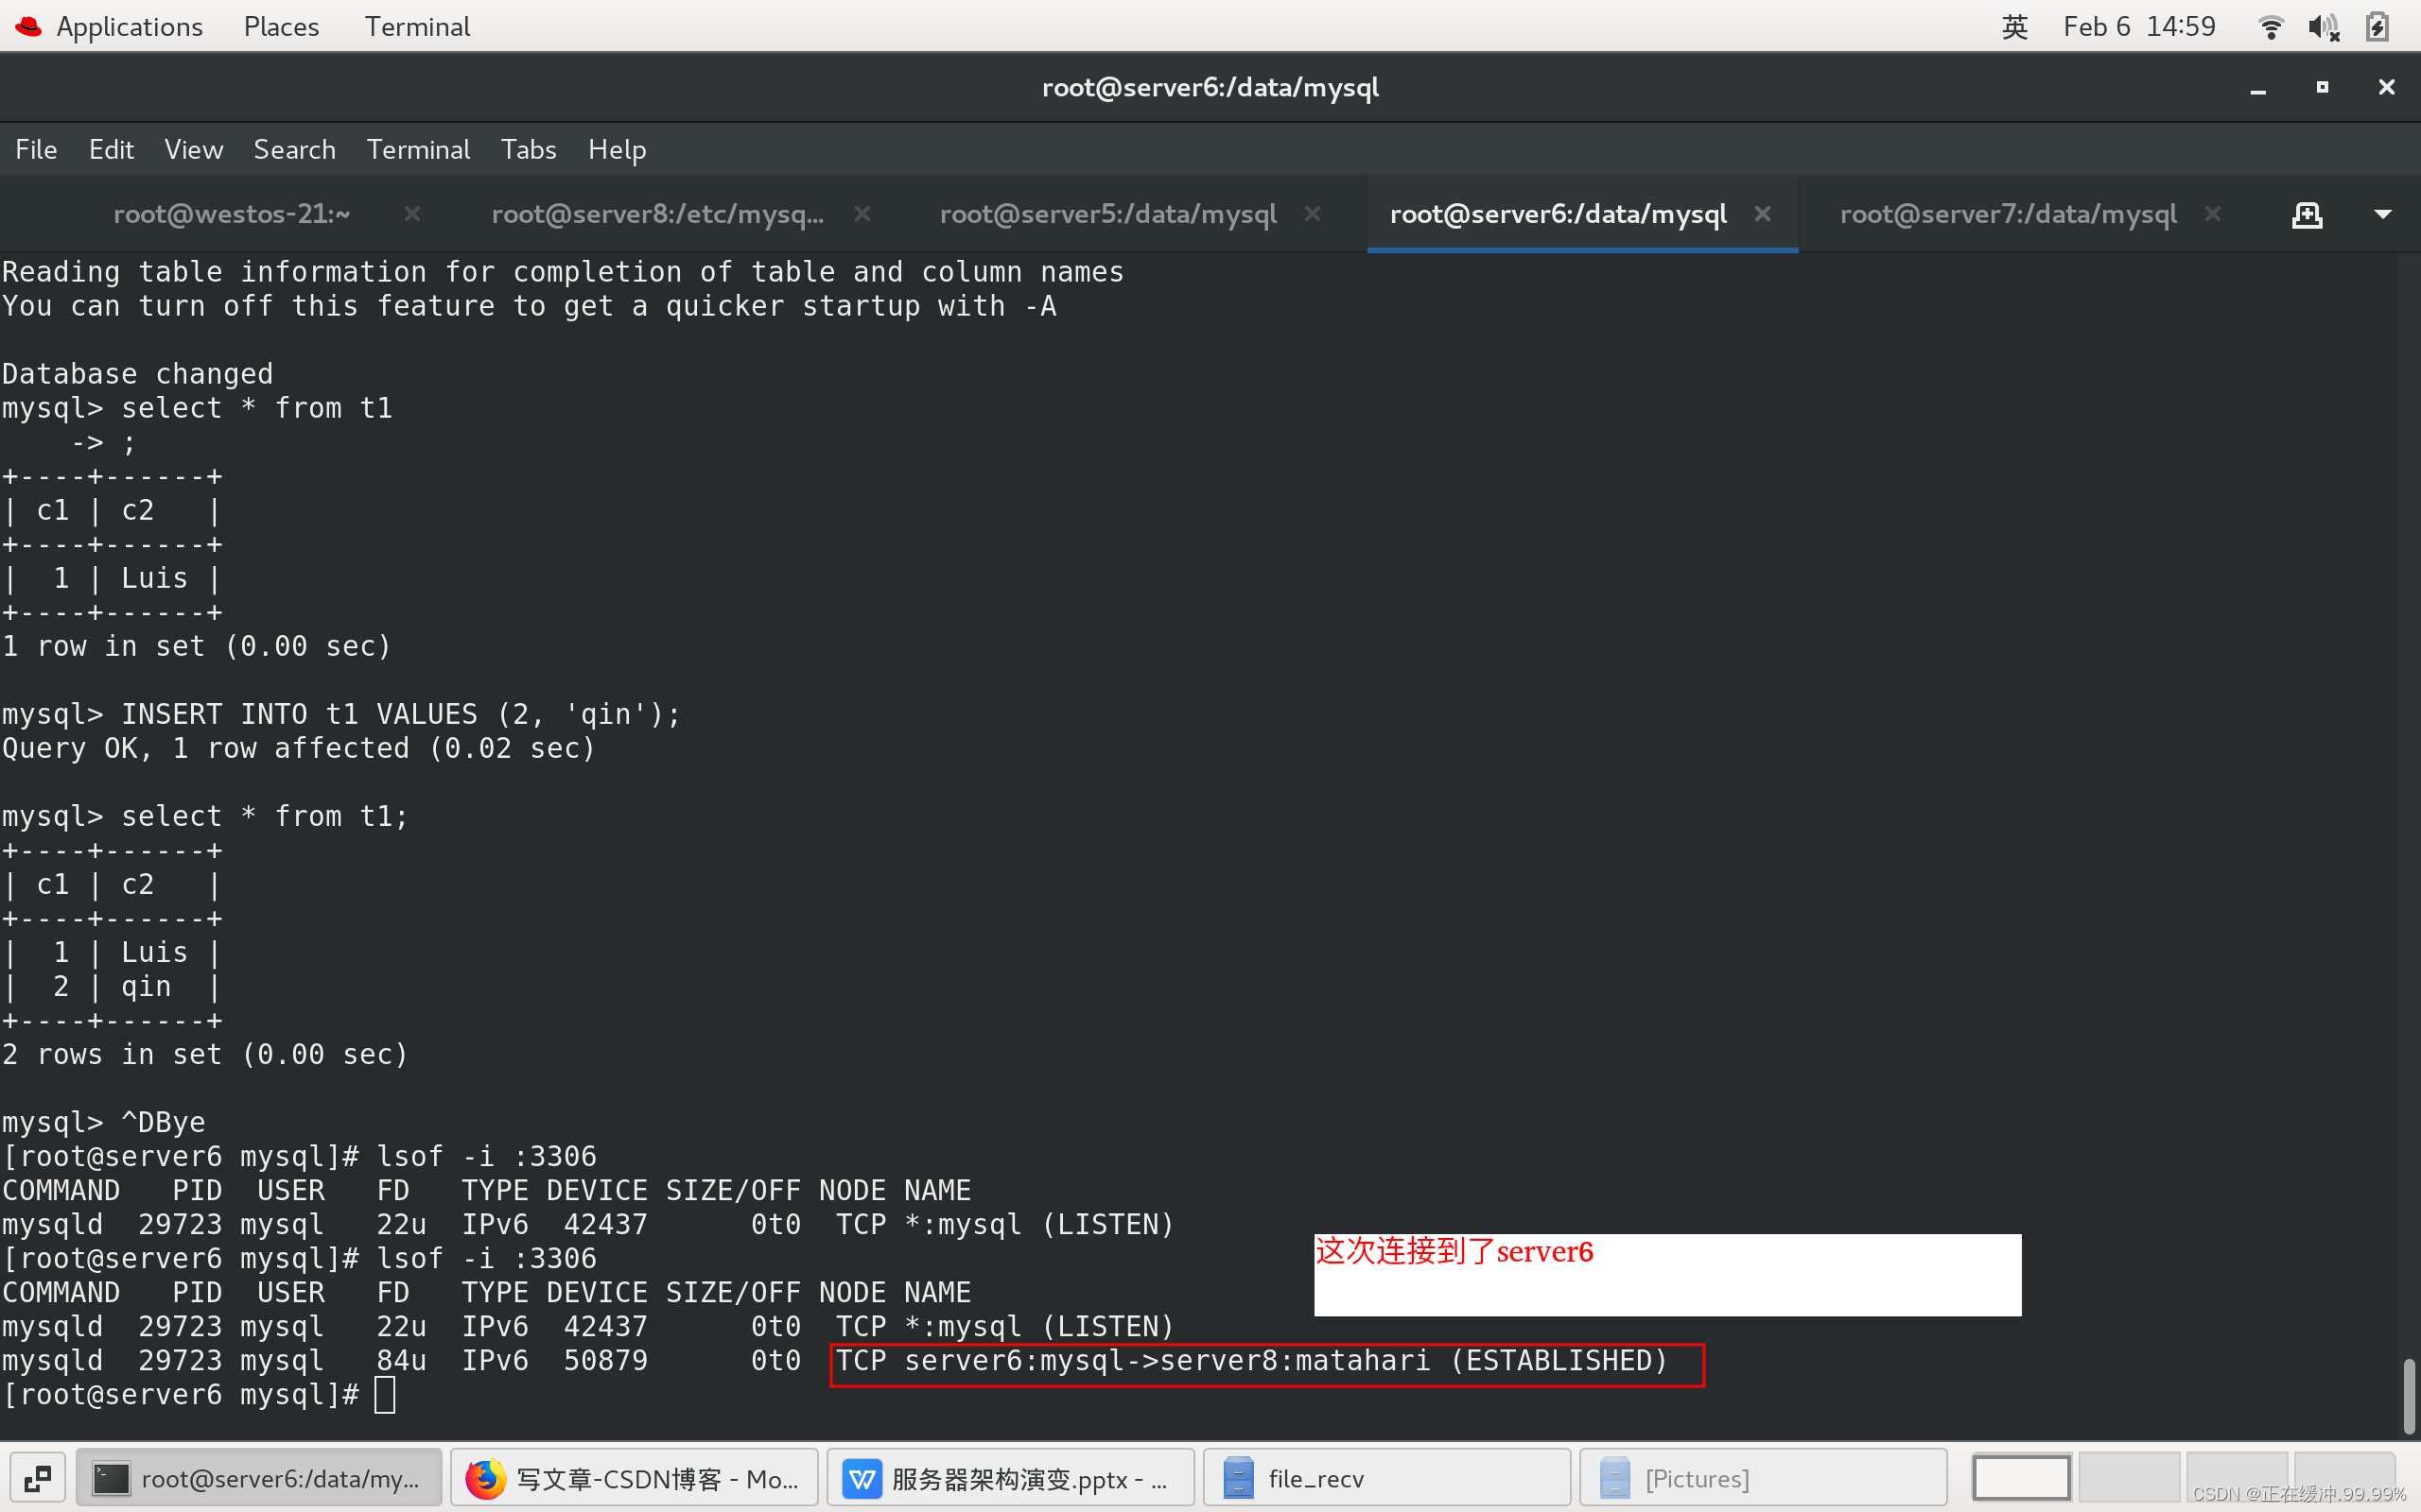Open Firefox CSDN blog taskbar item
Screen dimensions: 2421x1512
[x=635, y=1478]
